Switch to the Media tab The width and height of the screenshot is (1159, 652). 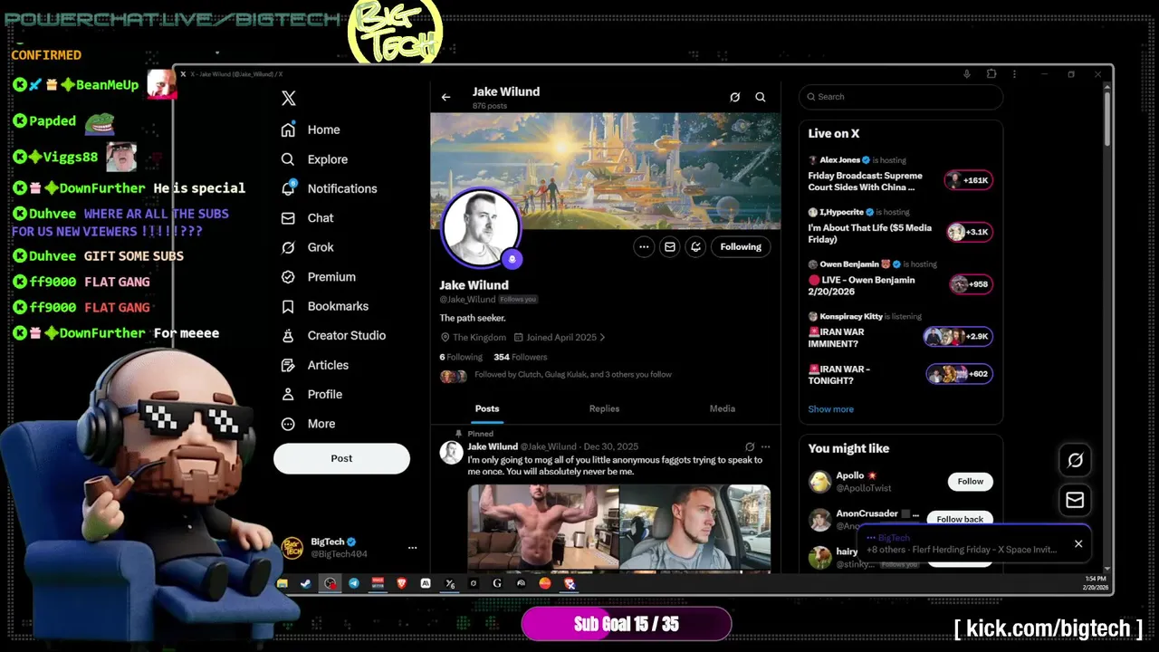click(722, 408)
